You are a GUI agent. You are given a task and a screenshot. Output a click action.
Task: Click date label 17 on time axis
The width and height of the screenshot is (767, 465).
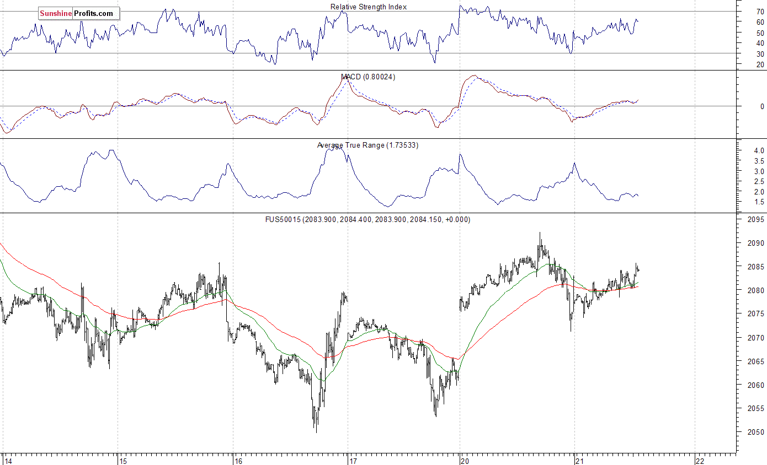tap(353, 461)
